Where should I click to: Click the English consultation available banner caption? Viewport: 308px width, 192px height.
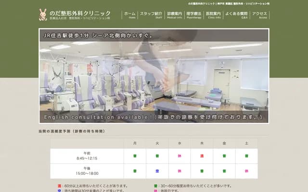(x=154, y=117)
